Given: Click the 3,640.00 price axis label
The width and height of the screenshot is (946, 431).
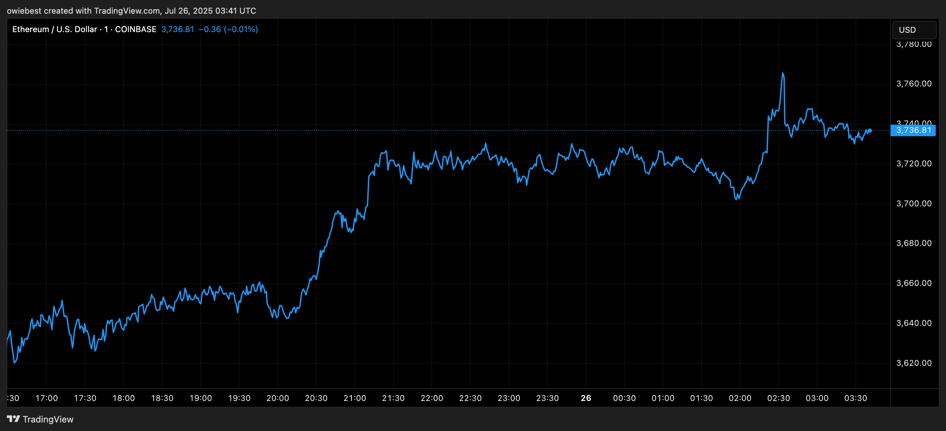Looking at the screenshot, I should pos(914,323).
